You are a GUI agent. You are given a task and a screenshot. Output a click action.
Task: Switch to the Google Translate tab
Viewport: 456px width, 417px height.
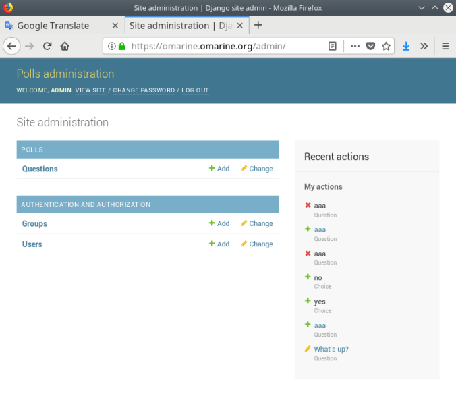pos(53,26)
